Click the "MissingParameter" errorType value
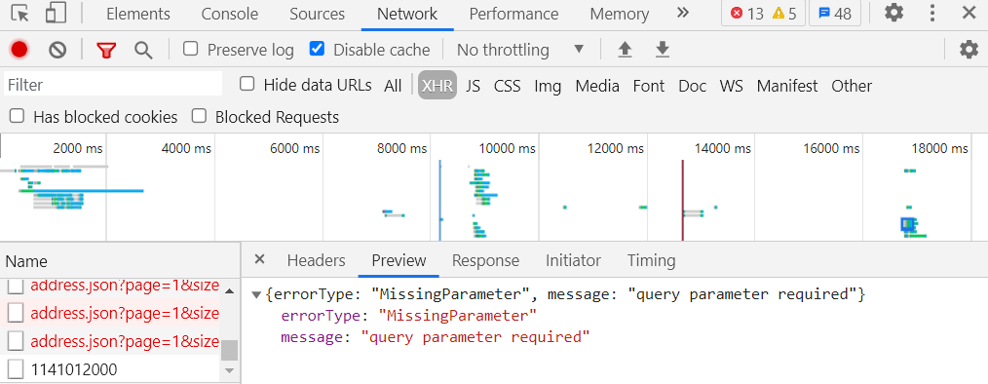 click(x=457, y=315)
